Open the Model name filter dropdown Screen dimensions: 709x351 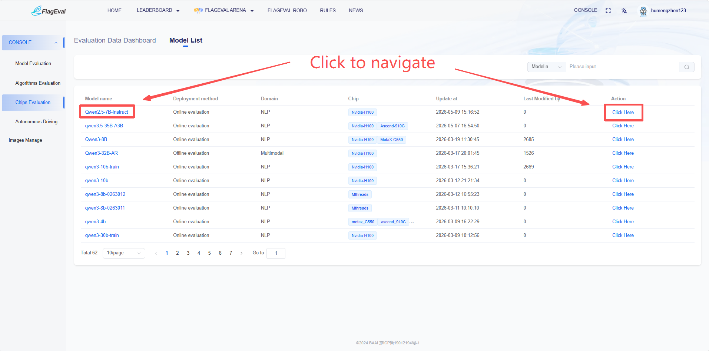(x=547, y=67)
